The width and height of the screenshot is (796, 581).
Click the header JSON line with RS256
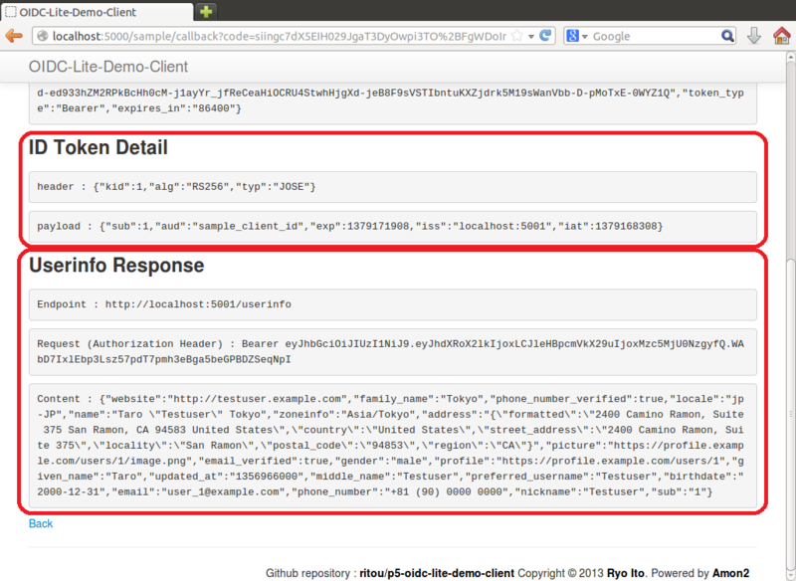392,187
